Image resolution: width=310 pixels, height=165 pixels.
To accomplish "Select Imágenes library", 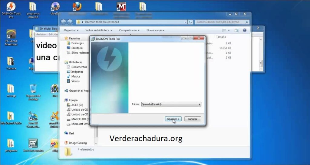I will [x=77, y=72].
